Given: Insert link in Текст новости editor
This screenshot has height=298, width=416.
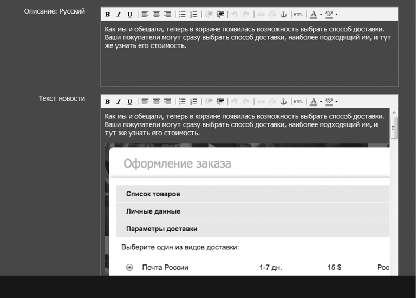Looking at the screenshot, I should (261, 102).
